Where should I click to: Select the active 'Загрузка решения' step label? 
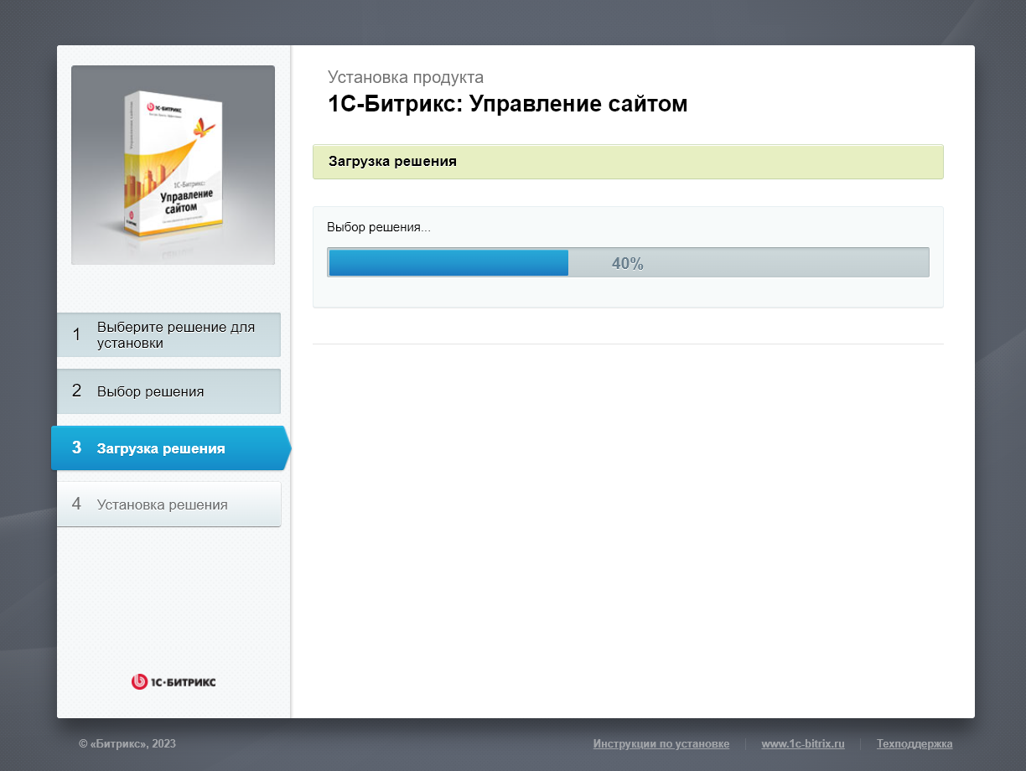(x=161, y=448)
